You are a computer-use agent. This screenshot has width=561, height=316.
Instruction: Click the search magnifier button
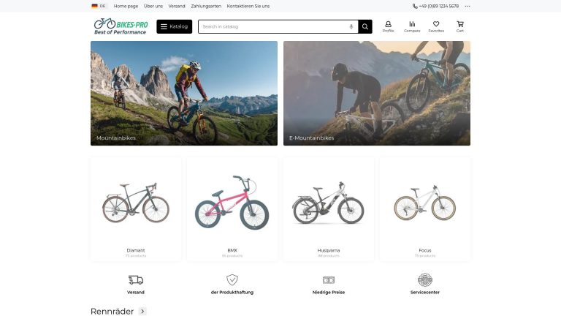pyautogui.click(x=365, y=27)
